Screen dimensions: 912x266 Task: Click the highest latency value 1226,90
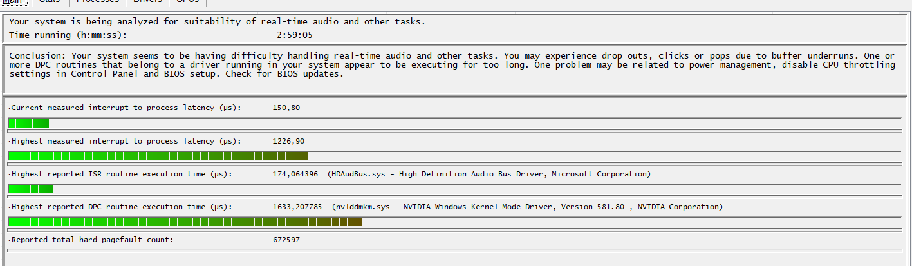click(288, 141)
